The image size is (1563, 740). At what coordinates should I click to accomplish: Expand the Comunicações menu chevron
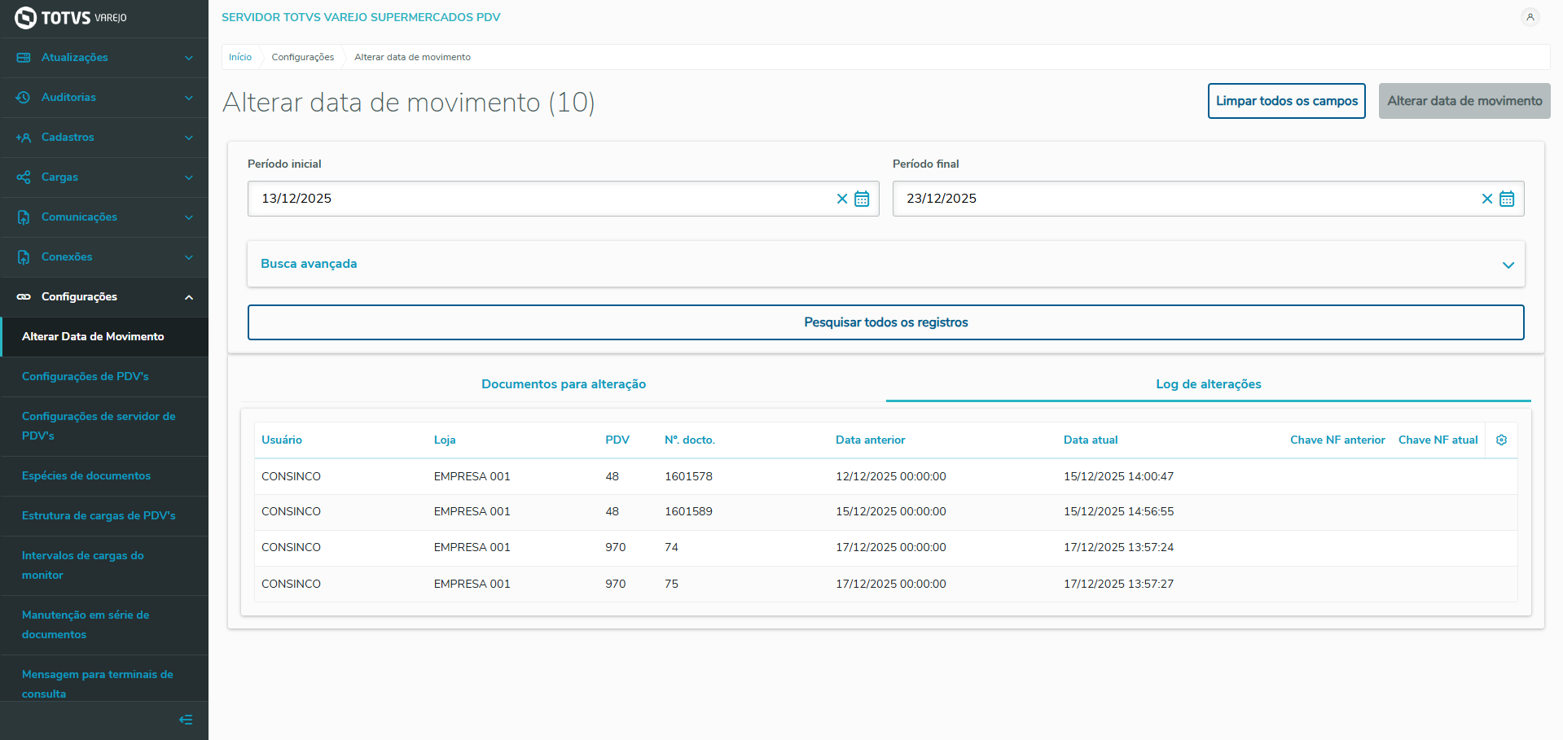coord(188,217)
